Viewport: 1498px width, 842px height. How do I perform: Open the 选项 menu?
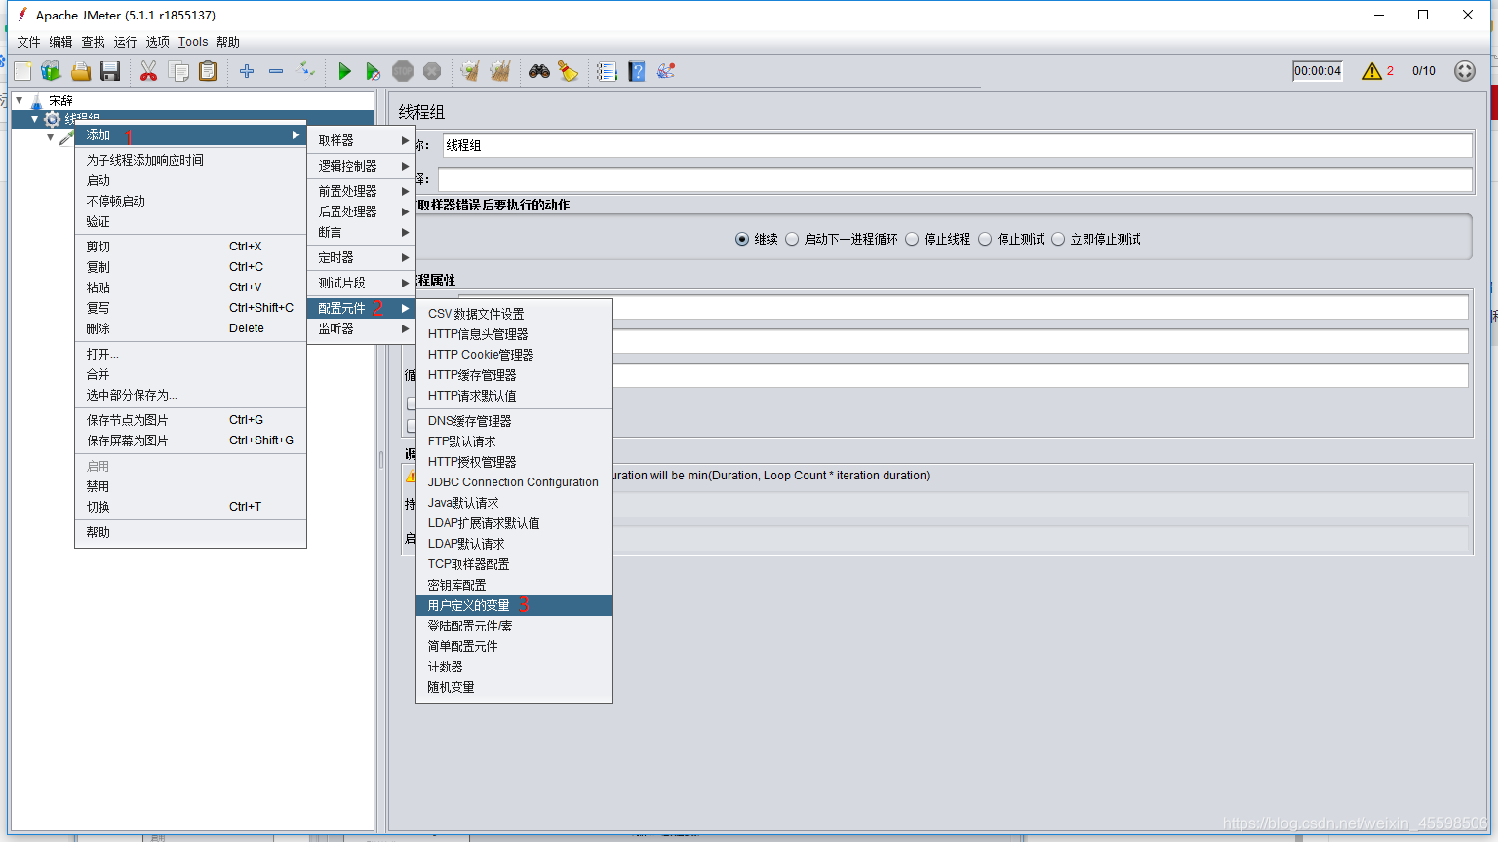[x=157, y=42]
